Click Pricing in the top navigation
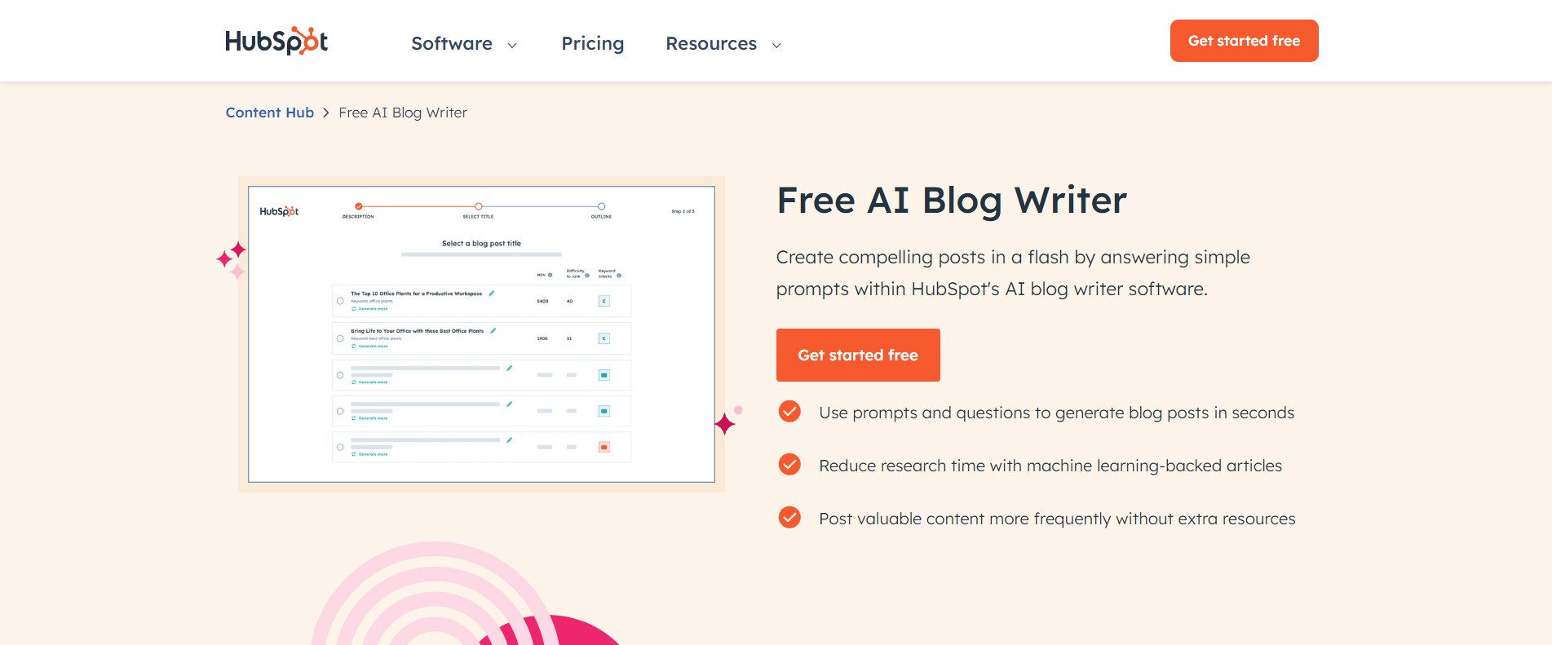Image resolution: width=1552 pixels, height=645 pixels. [592, 43]
